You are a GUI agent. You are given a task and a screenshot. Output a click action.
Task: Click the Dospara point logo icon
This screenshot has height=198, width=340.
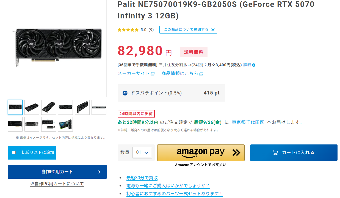pos(125,93)
